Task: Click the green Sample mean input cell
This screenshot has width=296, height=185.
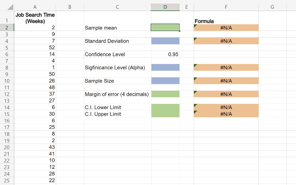Action: coord(165,28)
